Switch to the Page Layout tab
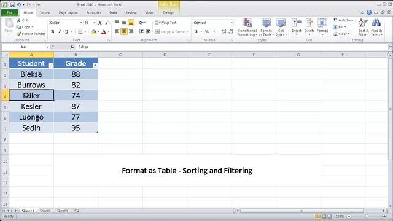Screen dimensions: 393x221 [68, 12]
